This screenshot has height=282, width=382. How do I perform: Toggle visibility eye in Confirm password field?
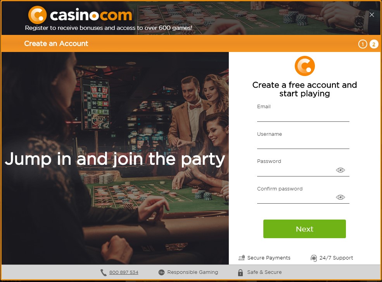tap(341, 197)
